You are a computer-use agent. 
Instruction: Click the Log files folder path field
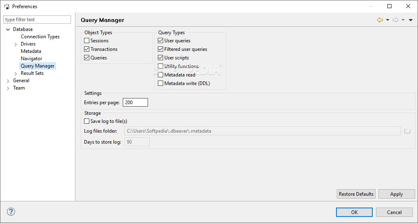[x=263, y=131]
